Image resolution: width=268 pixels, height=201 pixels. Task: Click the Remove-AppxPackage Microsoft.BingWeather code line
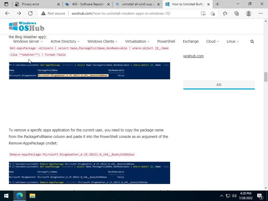[x=72, y=154]
